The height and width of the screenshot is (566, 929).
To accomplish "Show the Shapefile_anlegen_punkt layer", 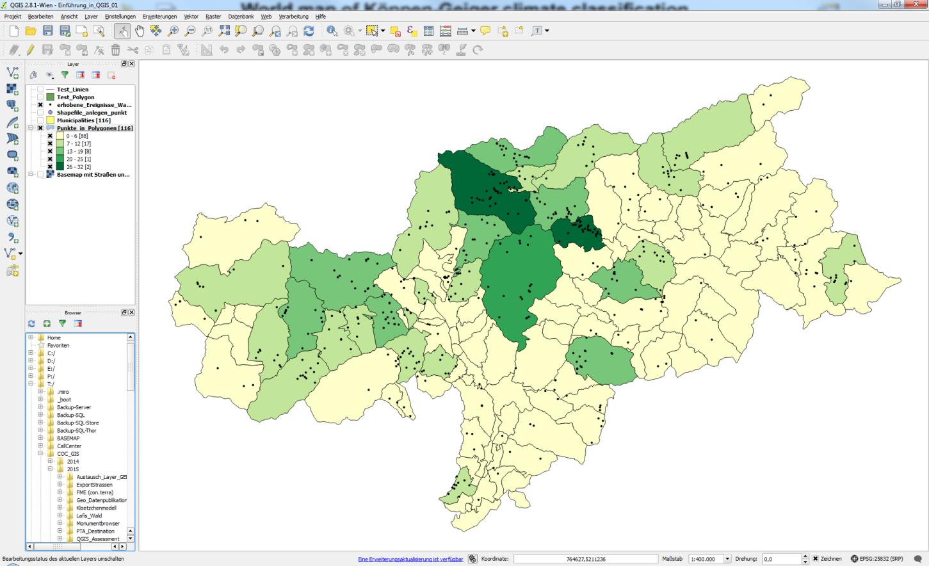I will pos(40,113).
